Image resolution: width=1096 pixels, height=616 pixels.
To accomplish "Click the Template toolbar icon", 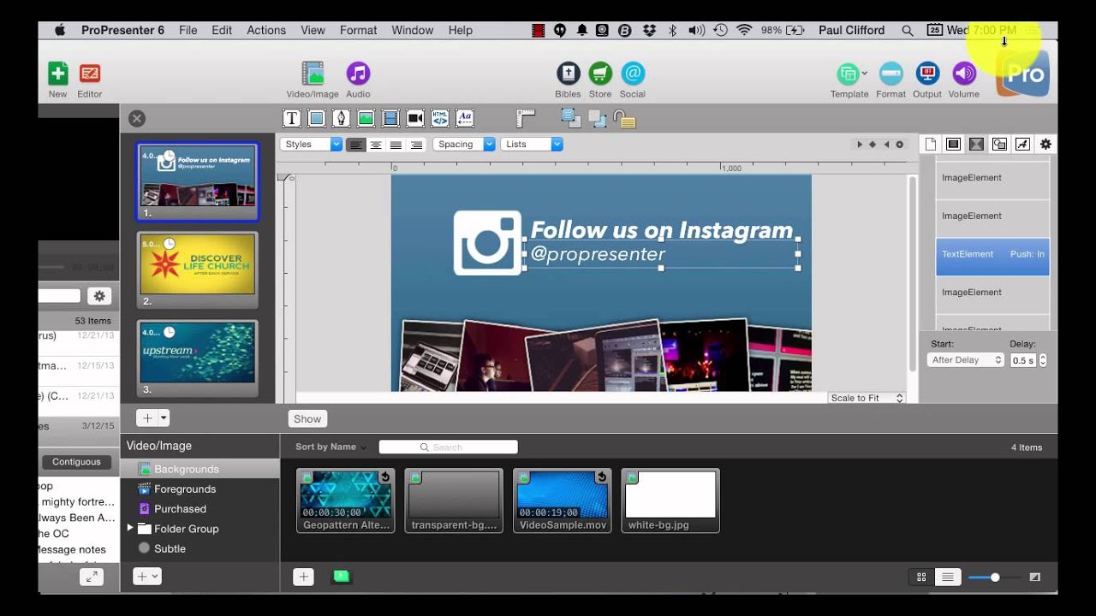I will 849,74.
